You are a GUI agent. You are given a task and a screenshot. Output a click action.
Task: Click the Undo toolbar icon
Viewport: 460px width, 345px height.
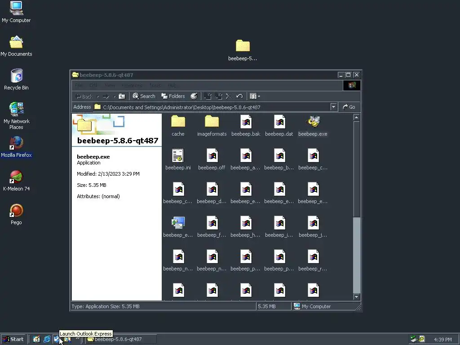click(239, 96)
